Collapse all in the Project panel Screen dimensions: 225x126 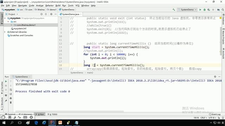click(46, 14)
